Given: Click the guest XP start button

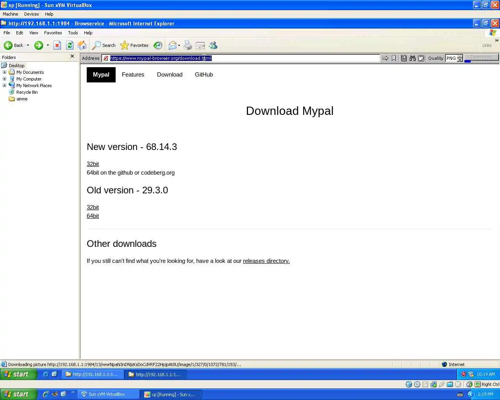Looking at the screenshot, I should (18, 374).
